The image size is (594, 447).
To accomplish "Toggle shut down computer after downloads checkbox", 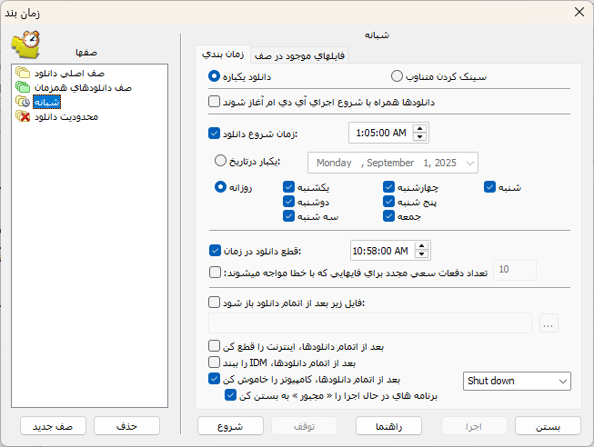I will [214, 379].
